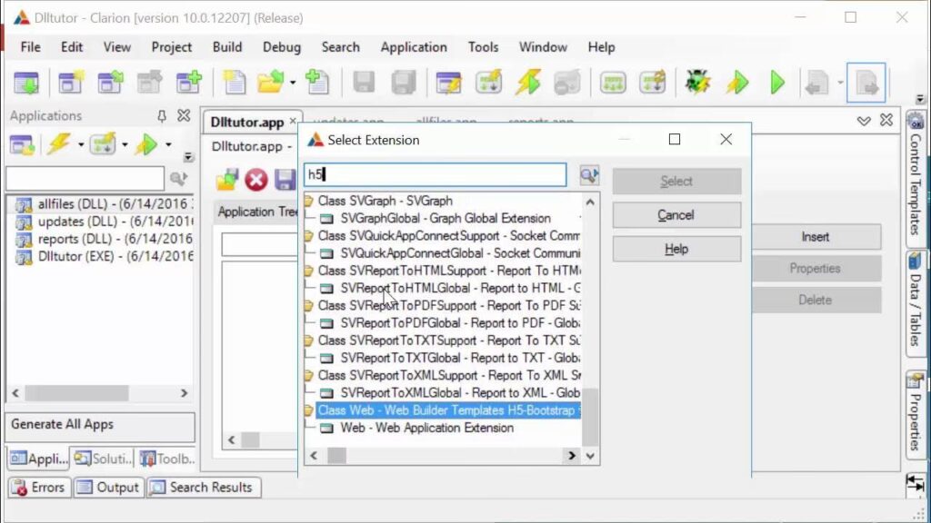Click the Web Application Extension item icon

pos(326,428)
